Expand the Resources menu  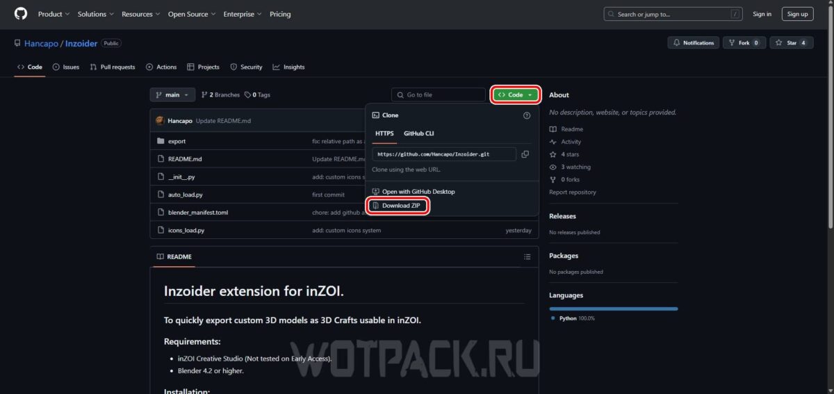tap(140, 14)
